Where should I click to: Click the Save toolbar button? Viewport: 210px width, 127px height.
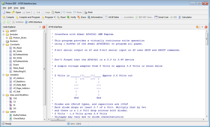tap(27, 12)
